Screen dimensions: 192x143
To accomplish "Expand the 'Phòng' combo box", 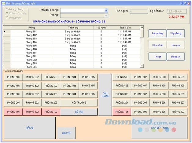I will [x=106, y=15].
